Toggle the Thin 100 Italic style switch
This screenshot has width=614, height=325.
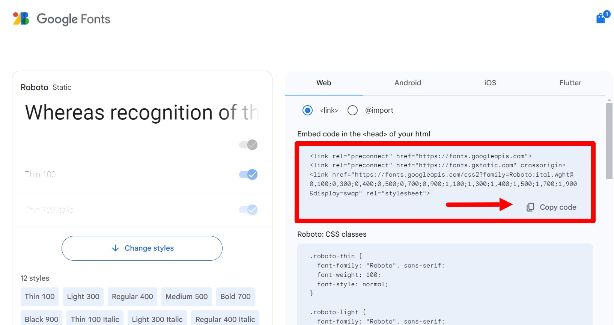coord(248,210)
